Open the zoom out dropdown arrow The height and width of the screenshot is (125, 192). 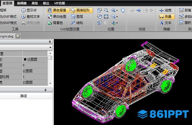(x=117, y=17)
